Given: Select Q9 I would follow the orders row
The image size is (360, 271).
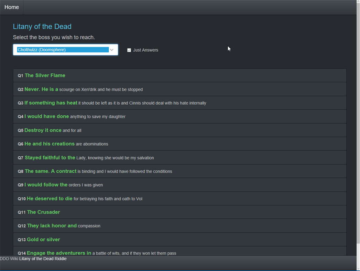Looking at the screenshot, I should (180, 185).
